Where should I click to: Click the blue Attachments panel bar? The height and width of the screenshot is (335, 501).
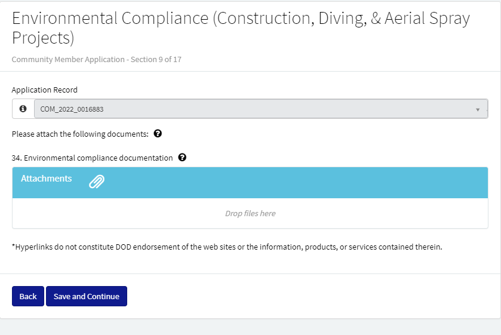coord(299,182)
